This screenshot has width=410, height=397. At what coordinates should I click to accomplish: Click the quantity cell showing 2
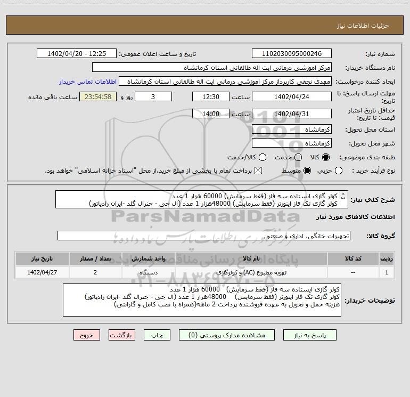coord(95,272)
